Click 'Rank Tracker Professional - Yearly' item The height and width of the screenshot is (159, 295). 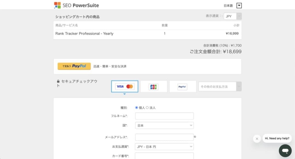click(84, 34)
